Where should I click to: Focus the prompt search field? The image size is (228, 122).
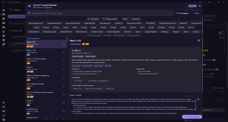(100, 13)
